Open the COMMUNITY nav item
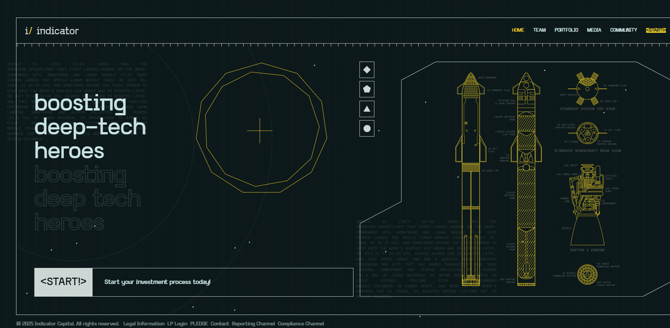This screenshot has height=328, width=670. point(623,30)
